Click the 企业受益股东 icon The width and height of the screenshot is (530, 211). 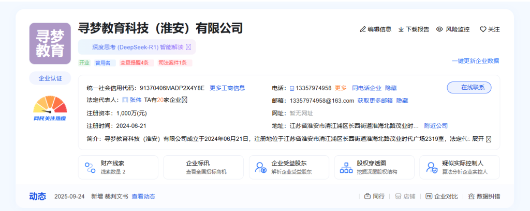[261, 168]
